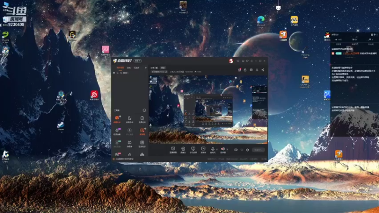The width and height of the screenshot is (379, 213).
Task: Switch to middle chat panel tab
Action: click(354, 44)
